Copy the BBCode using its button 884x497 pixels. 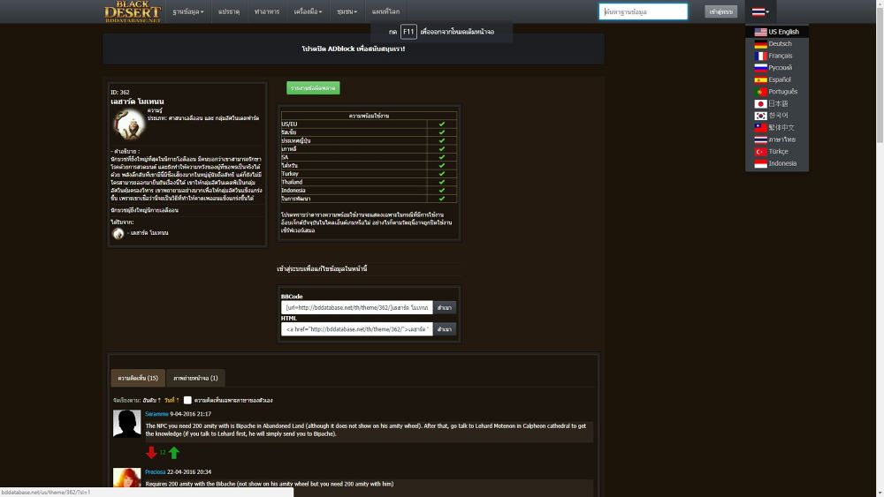[445, 307]
